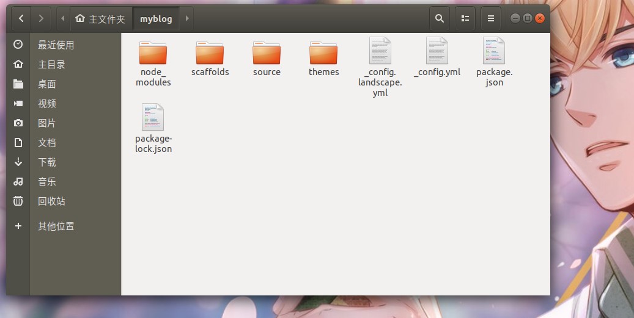
Task: Click the folder icon for 桌面
Action: 18,84
